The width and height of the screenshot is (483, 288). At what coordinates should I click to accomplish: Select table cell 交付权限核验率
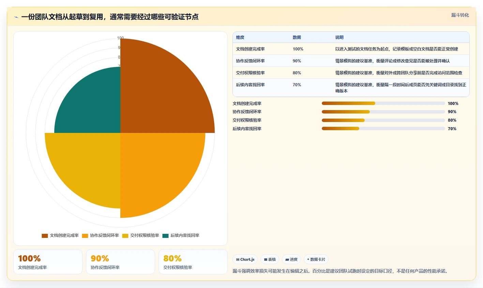(250, 73)
